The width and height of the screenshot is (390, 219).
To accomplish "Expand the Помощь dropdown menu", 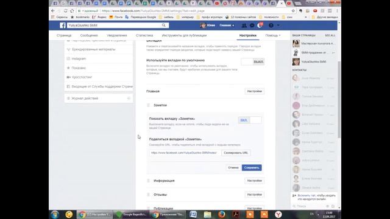I will point(272,35).
